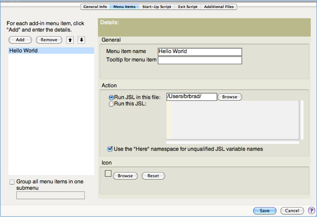
Task: Move menu item up with arrow icon
Action: [x=70, y=40]
